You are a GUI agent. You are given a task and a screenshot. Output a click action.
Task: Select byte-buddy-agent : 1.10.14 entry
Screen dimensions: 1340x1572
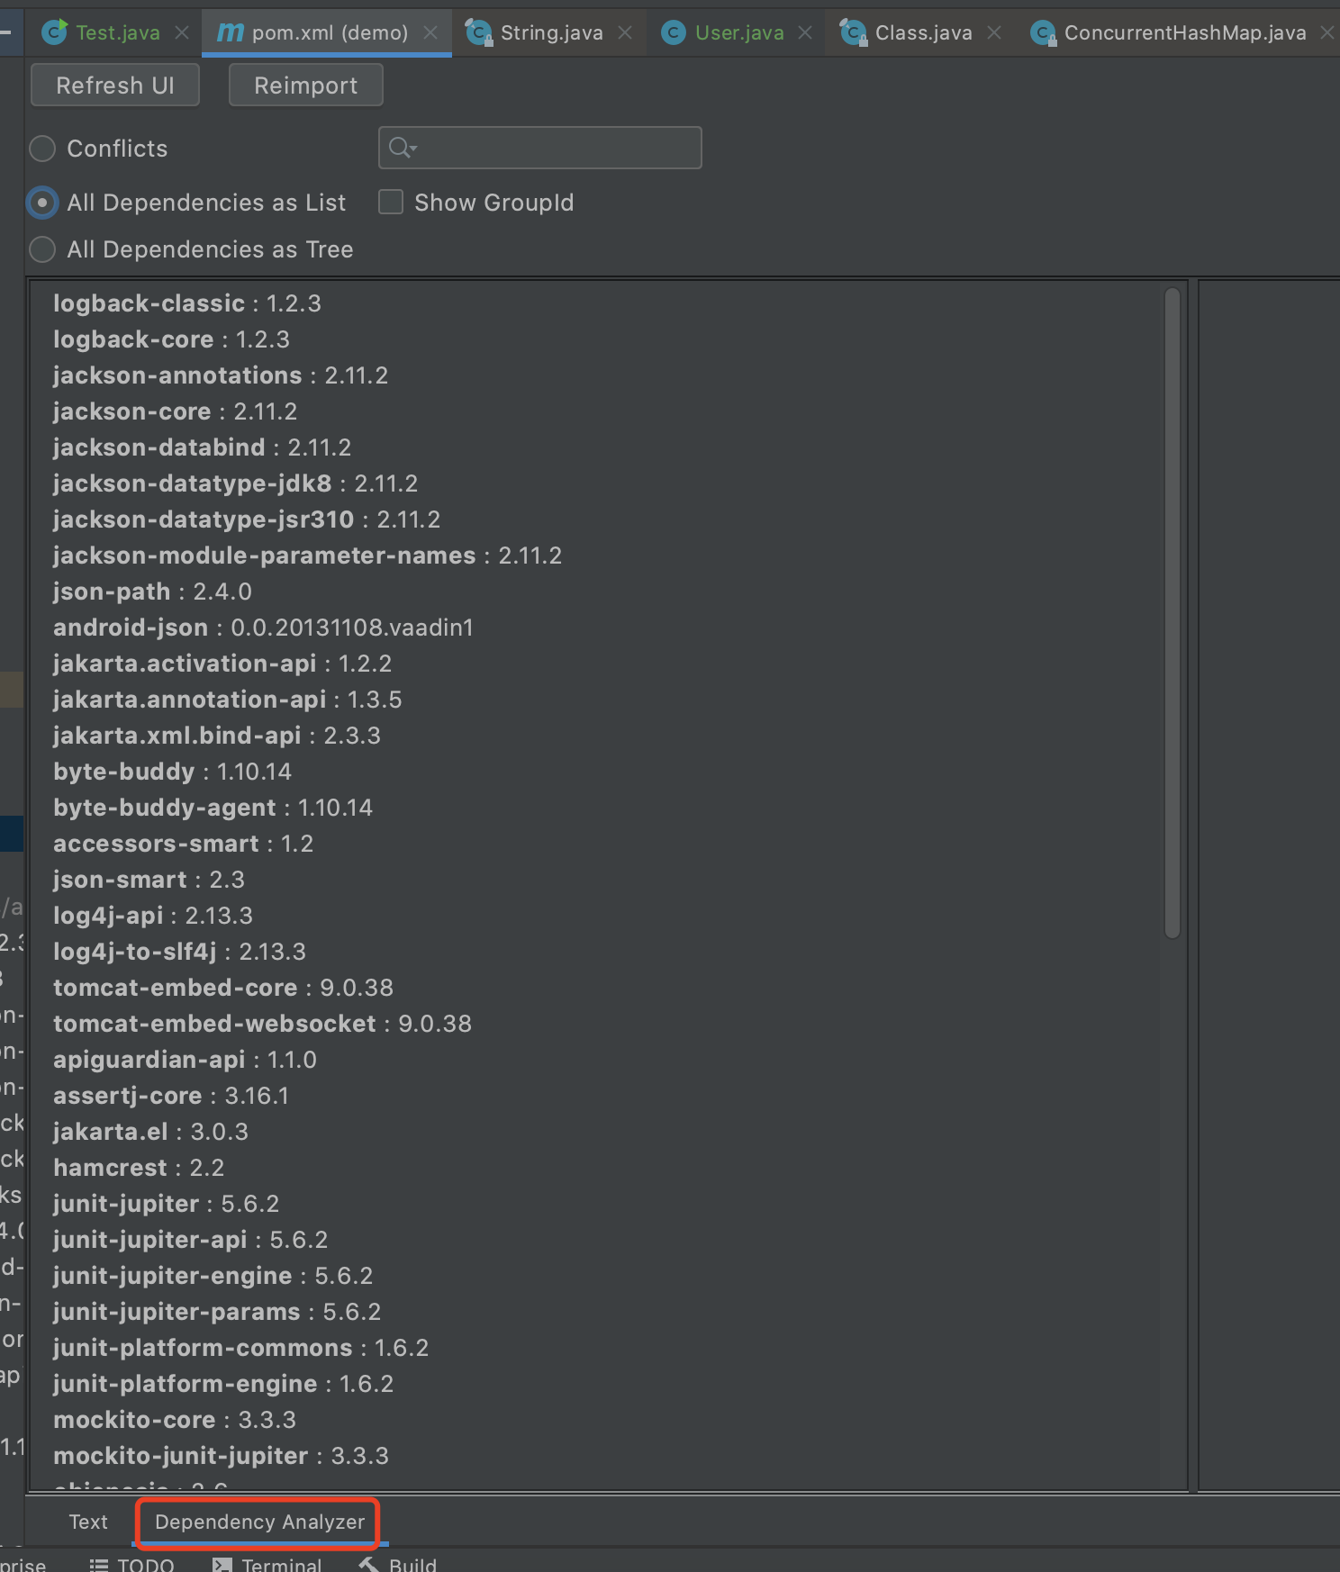(x=213, y=808)
